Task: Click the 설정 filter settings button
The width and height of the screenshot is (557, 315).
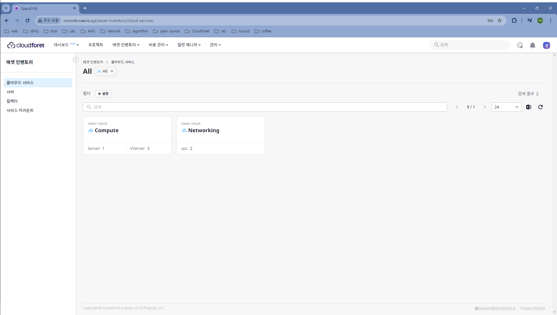Action: tap(103, 94)
